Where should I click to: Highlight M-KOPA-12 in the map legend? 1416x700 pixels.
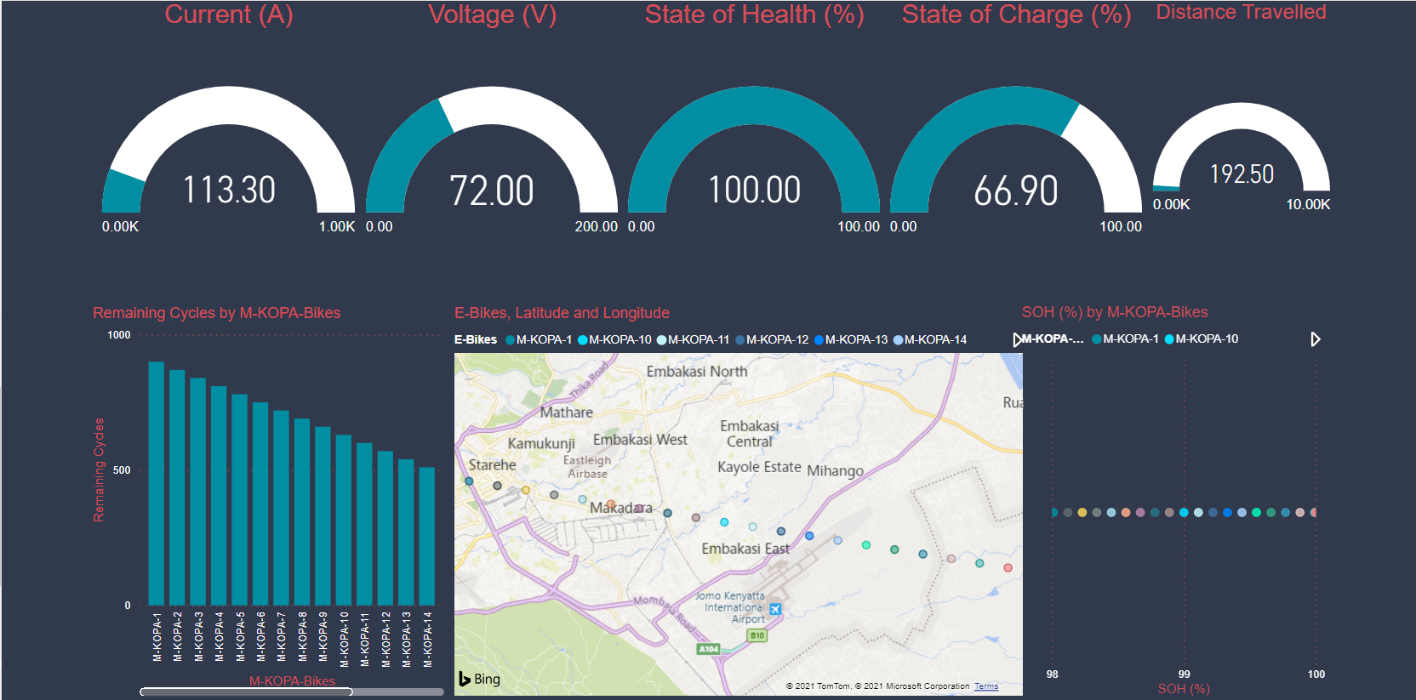point(772,339)
